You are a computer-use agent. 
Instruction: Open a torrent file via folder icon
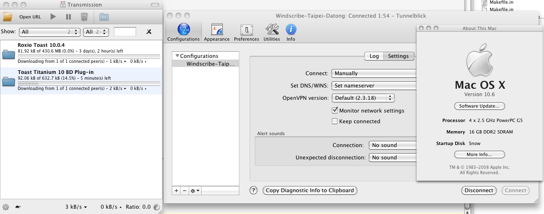pyautogui.click(x=7, y=17)
